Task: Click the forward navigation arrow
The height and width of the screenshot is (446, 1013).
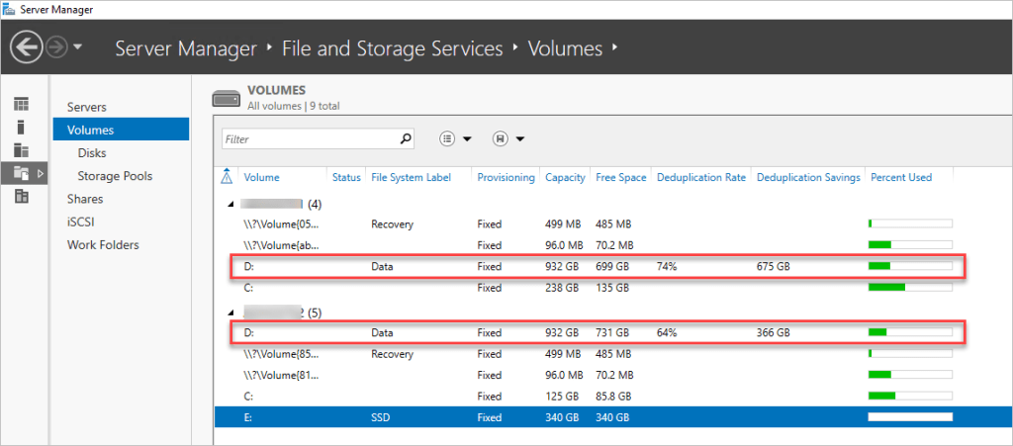Action: pyautogui.click(x=56, y=46)
